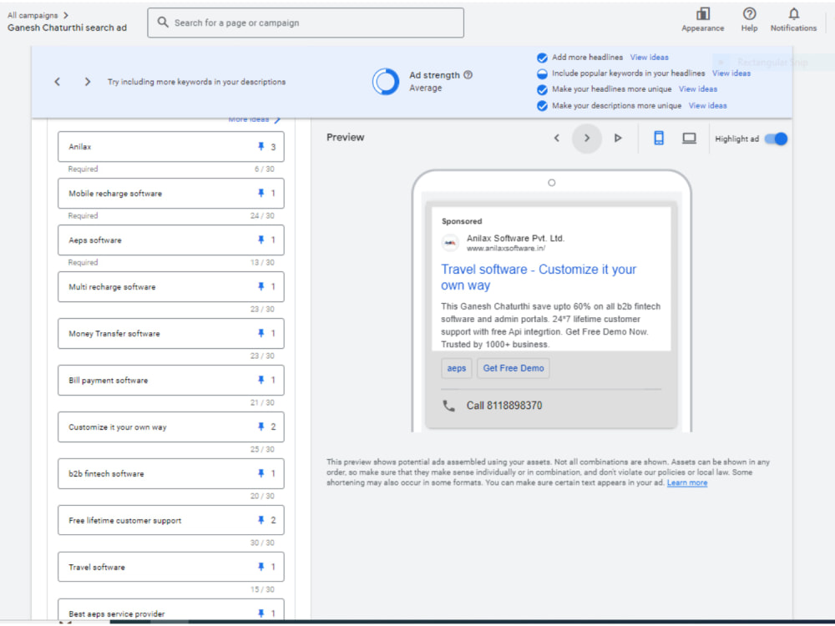Click the Appearance icon in header
The height and width of the screenshot is (626, 835).
(x=703, y=14)
